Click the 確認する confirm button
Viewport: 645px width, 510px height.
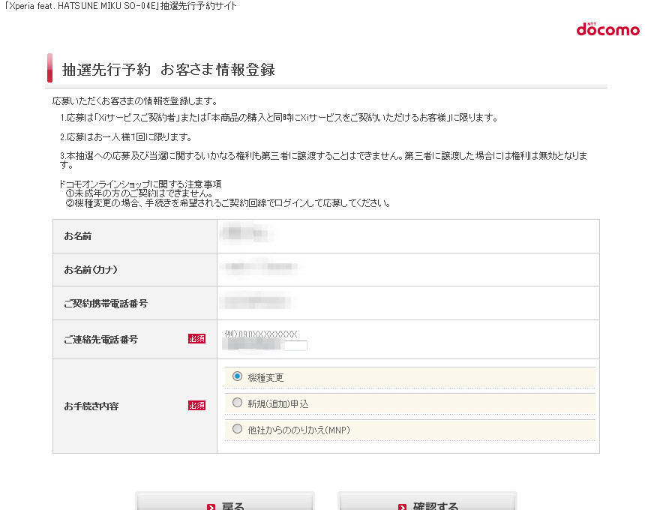click(x=427, y=501)
